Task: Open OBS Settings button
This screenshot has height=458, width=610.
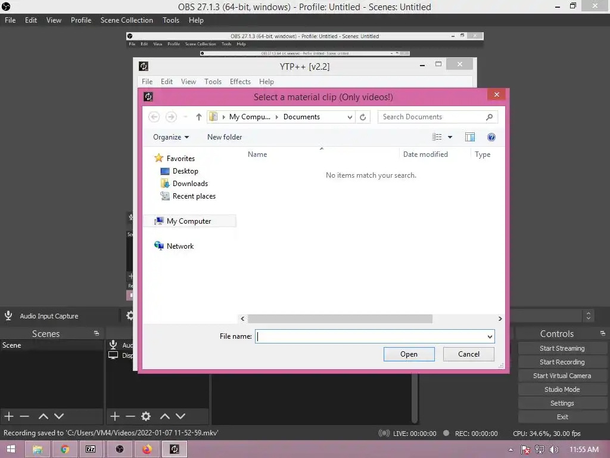Action: pos(562,403)
